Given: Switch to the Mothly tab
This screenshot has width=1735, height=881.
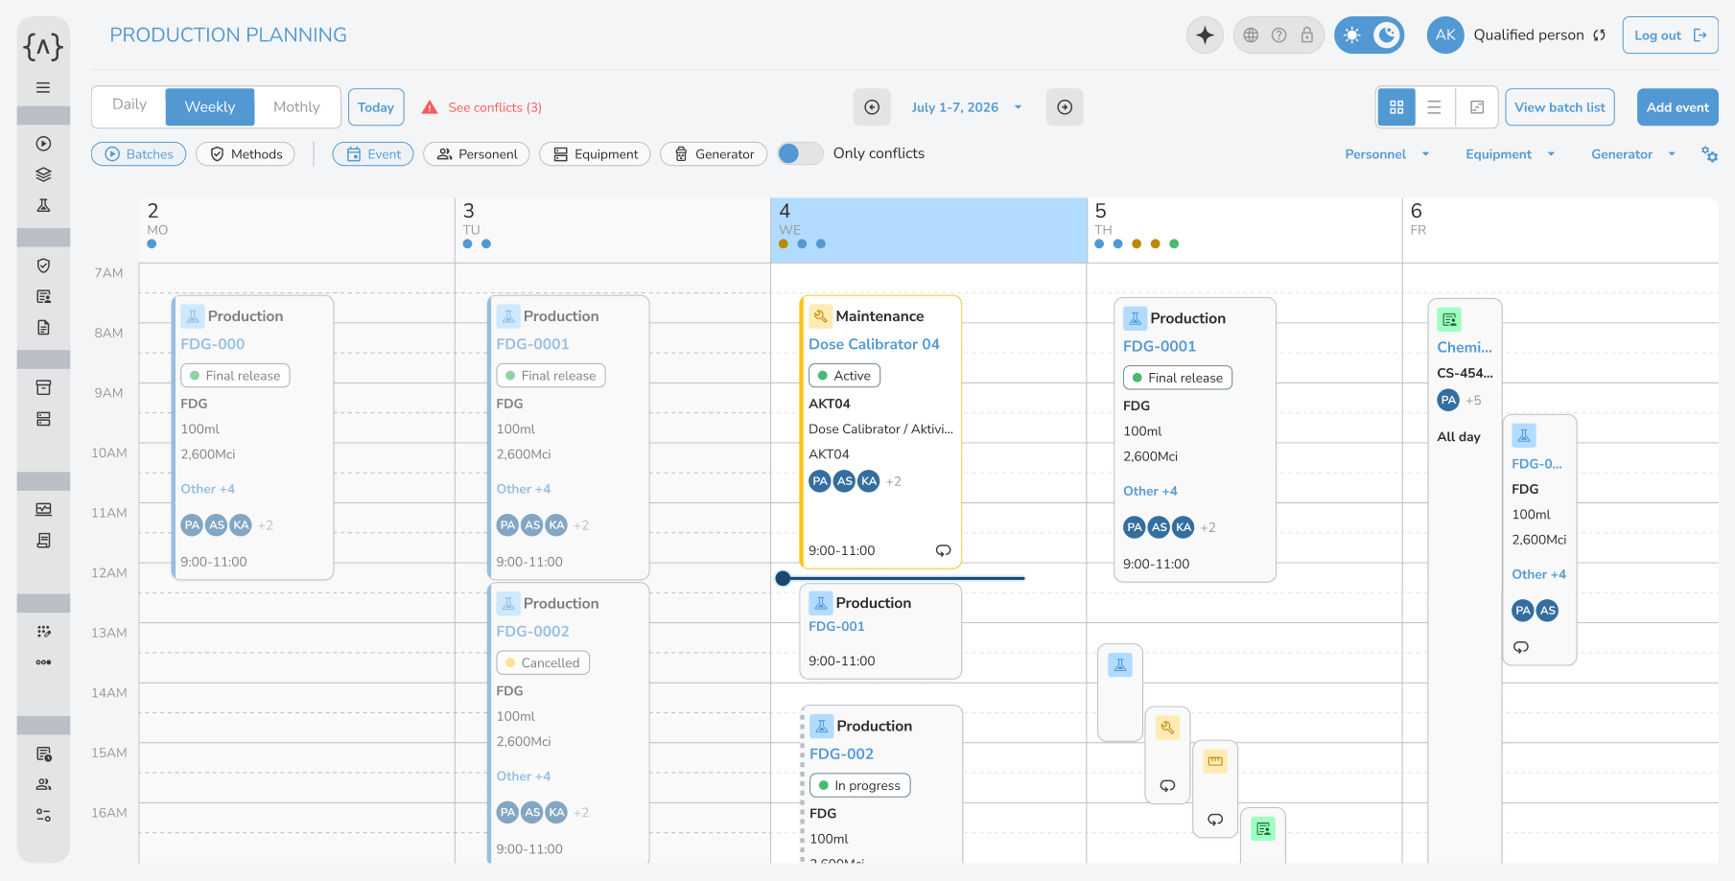Looking at the screenshot, I should pos(296,106).
